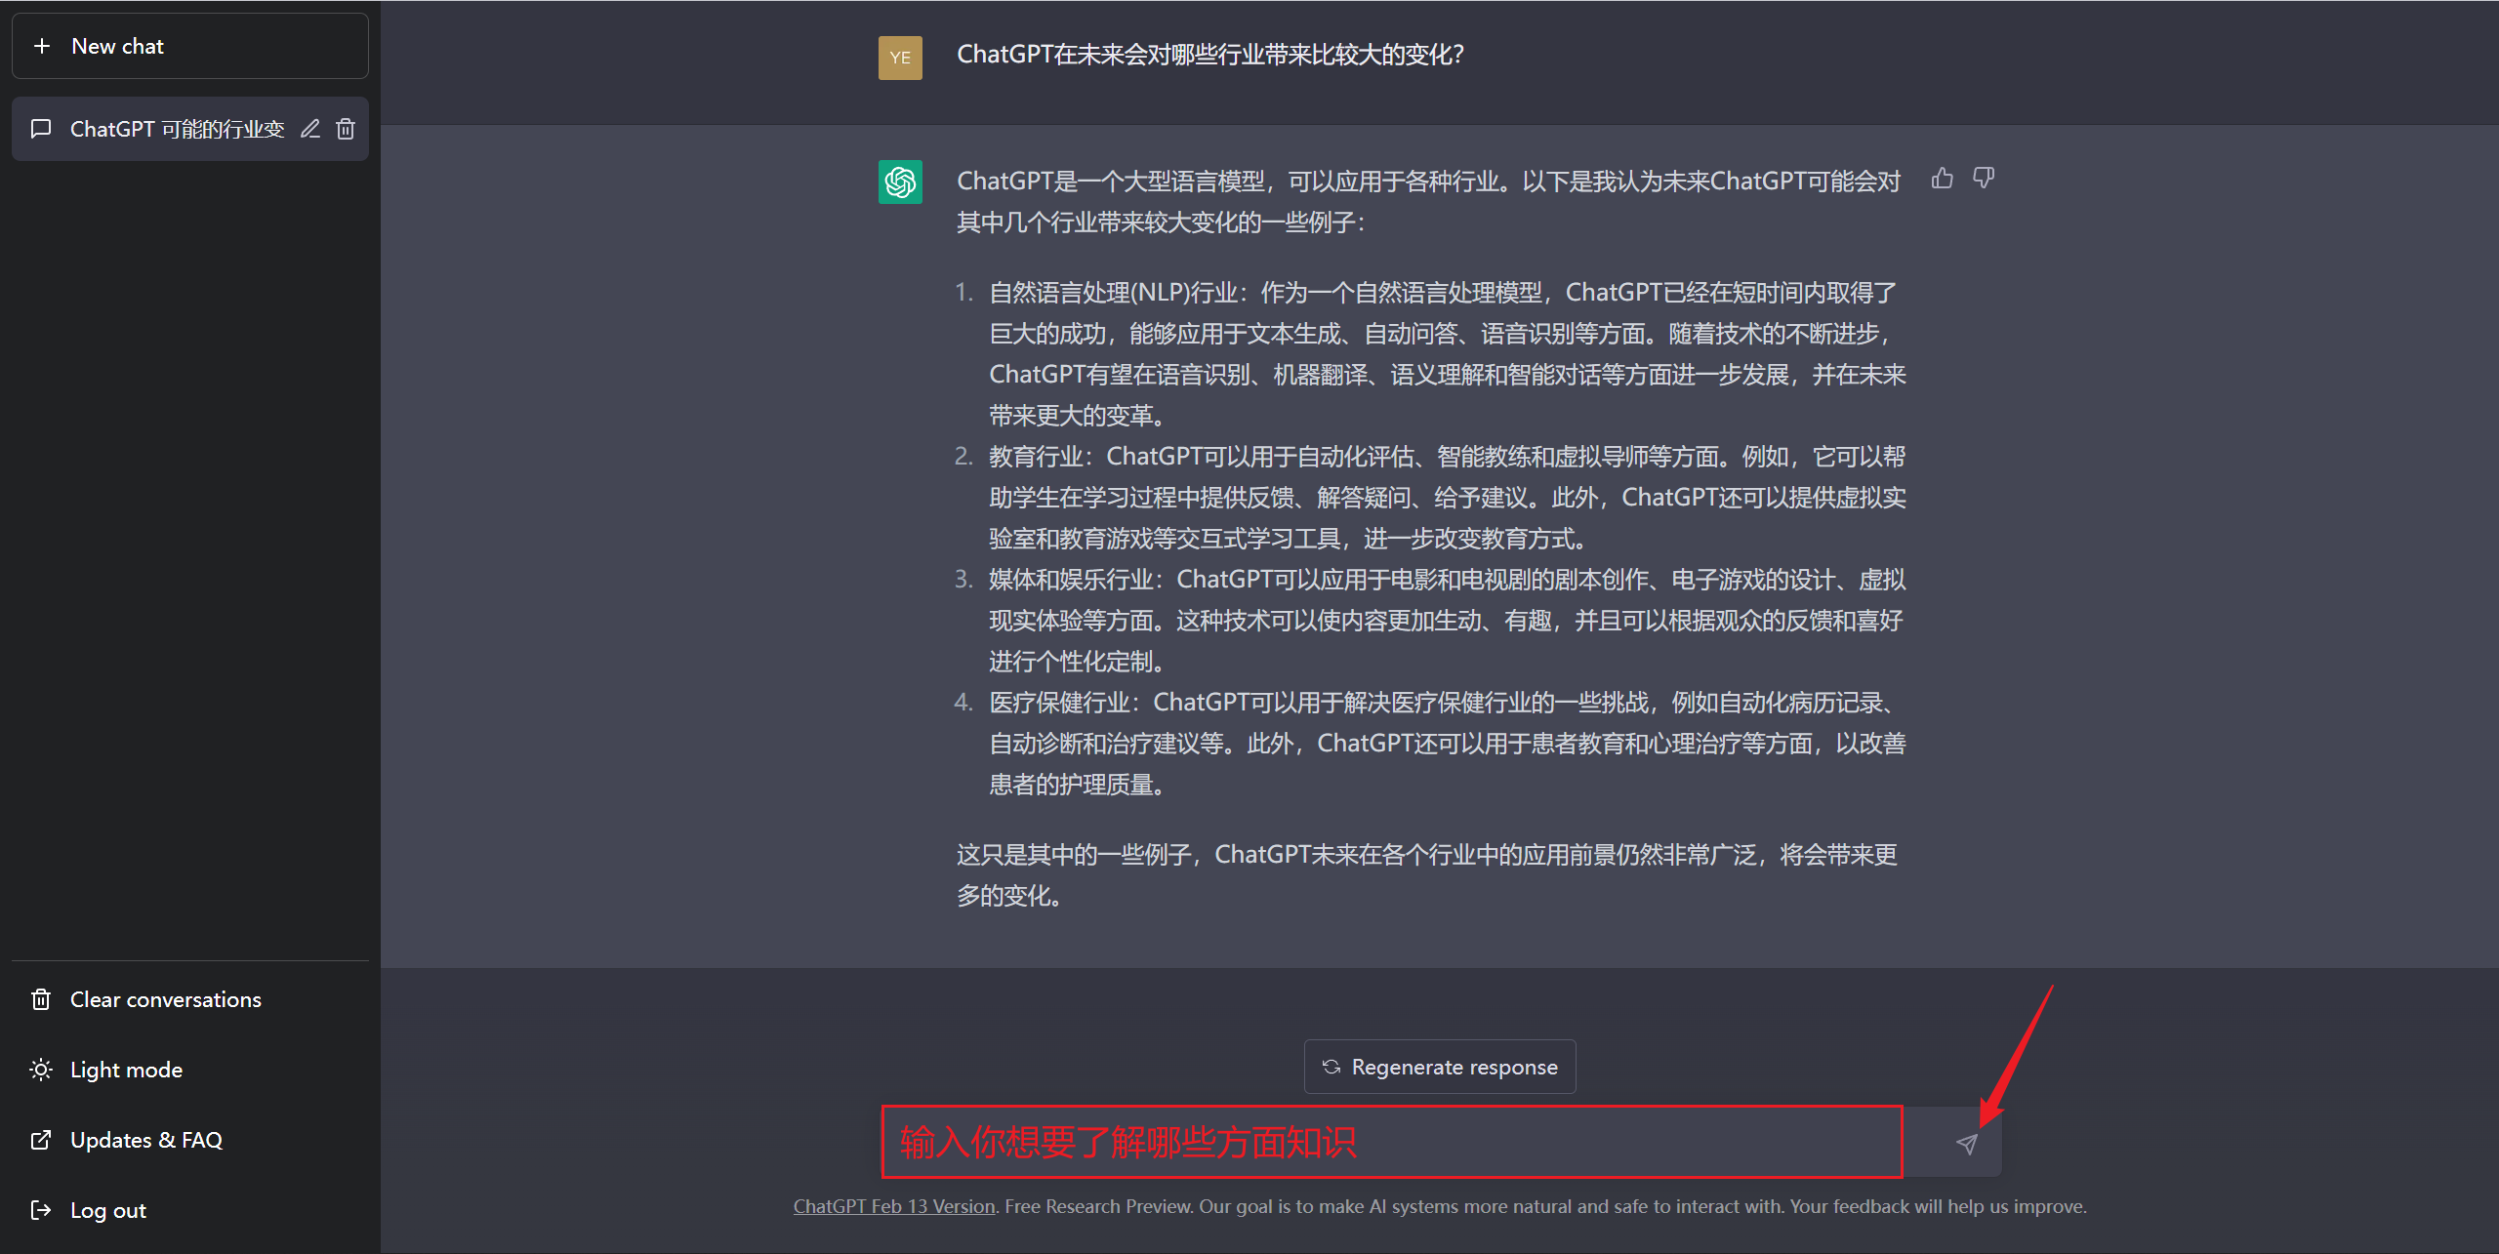
Task: Log out of the account
Action: click(189, 1210)
